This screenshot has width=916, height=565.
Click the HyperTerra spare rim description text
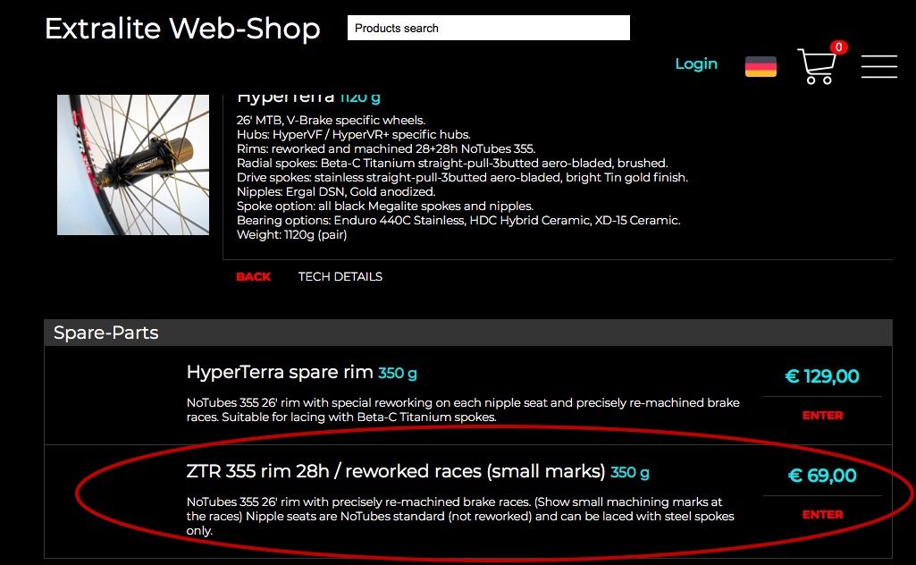[x=463, y=409]
